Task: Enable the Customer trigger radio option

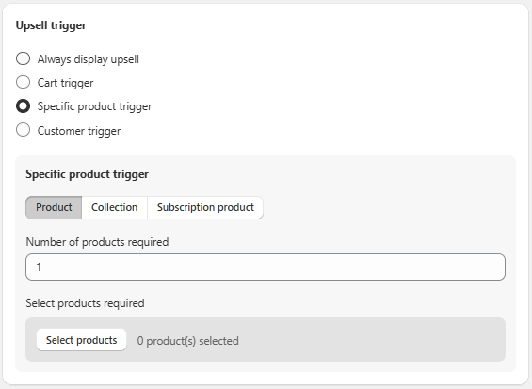Action: tap(24, 130)
